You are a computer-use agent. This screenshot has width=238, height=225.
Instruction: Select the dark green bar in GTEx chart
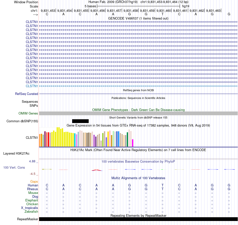(x=128, y=139)
